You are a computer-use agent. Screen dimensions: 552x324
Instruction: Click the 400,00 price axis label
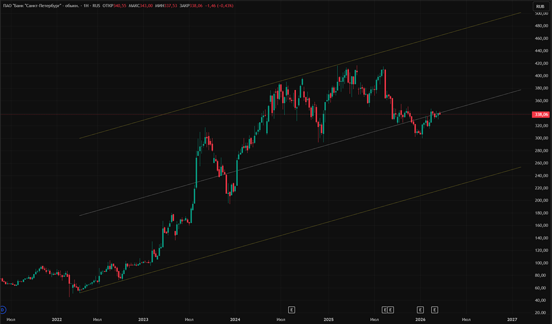tap(541, 76)
